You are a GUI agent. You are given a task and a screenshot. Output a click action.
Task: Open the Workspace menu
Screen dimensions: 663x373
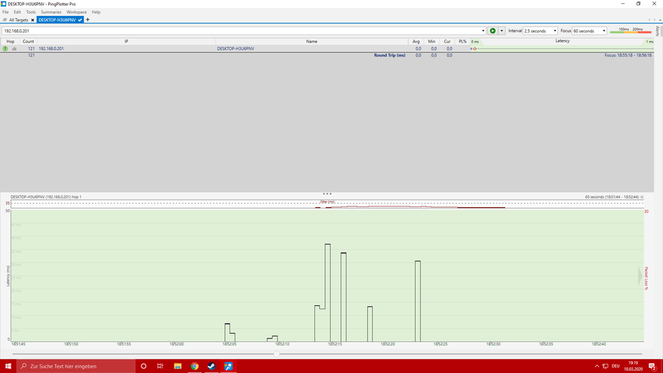click(76, 12)
